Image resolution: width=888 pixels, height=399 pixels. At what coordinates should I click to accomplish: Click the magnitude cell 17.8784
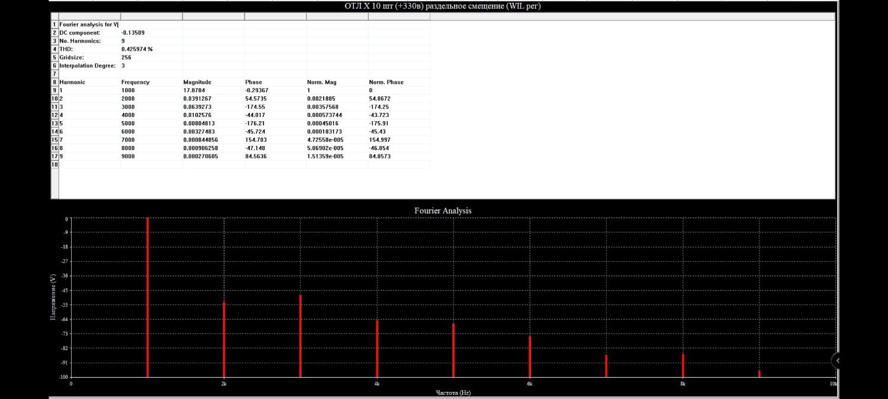(213, 90)
